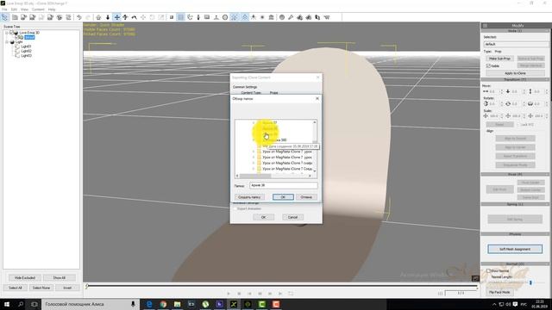The height and width of the screenshot is (310, 552).
Task: Click Отмена in folder browse dialog
Action: (306, 197)
